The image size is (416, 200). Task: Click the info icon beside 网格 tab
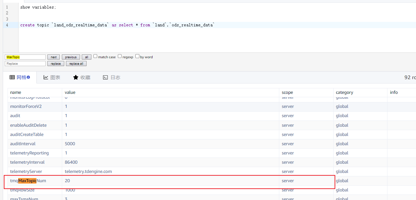click(x=29, y=77)
